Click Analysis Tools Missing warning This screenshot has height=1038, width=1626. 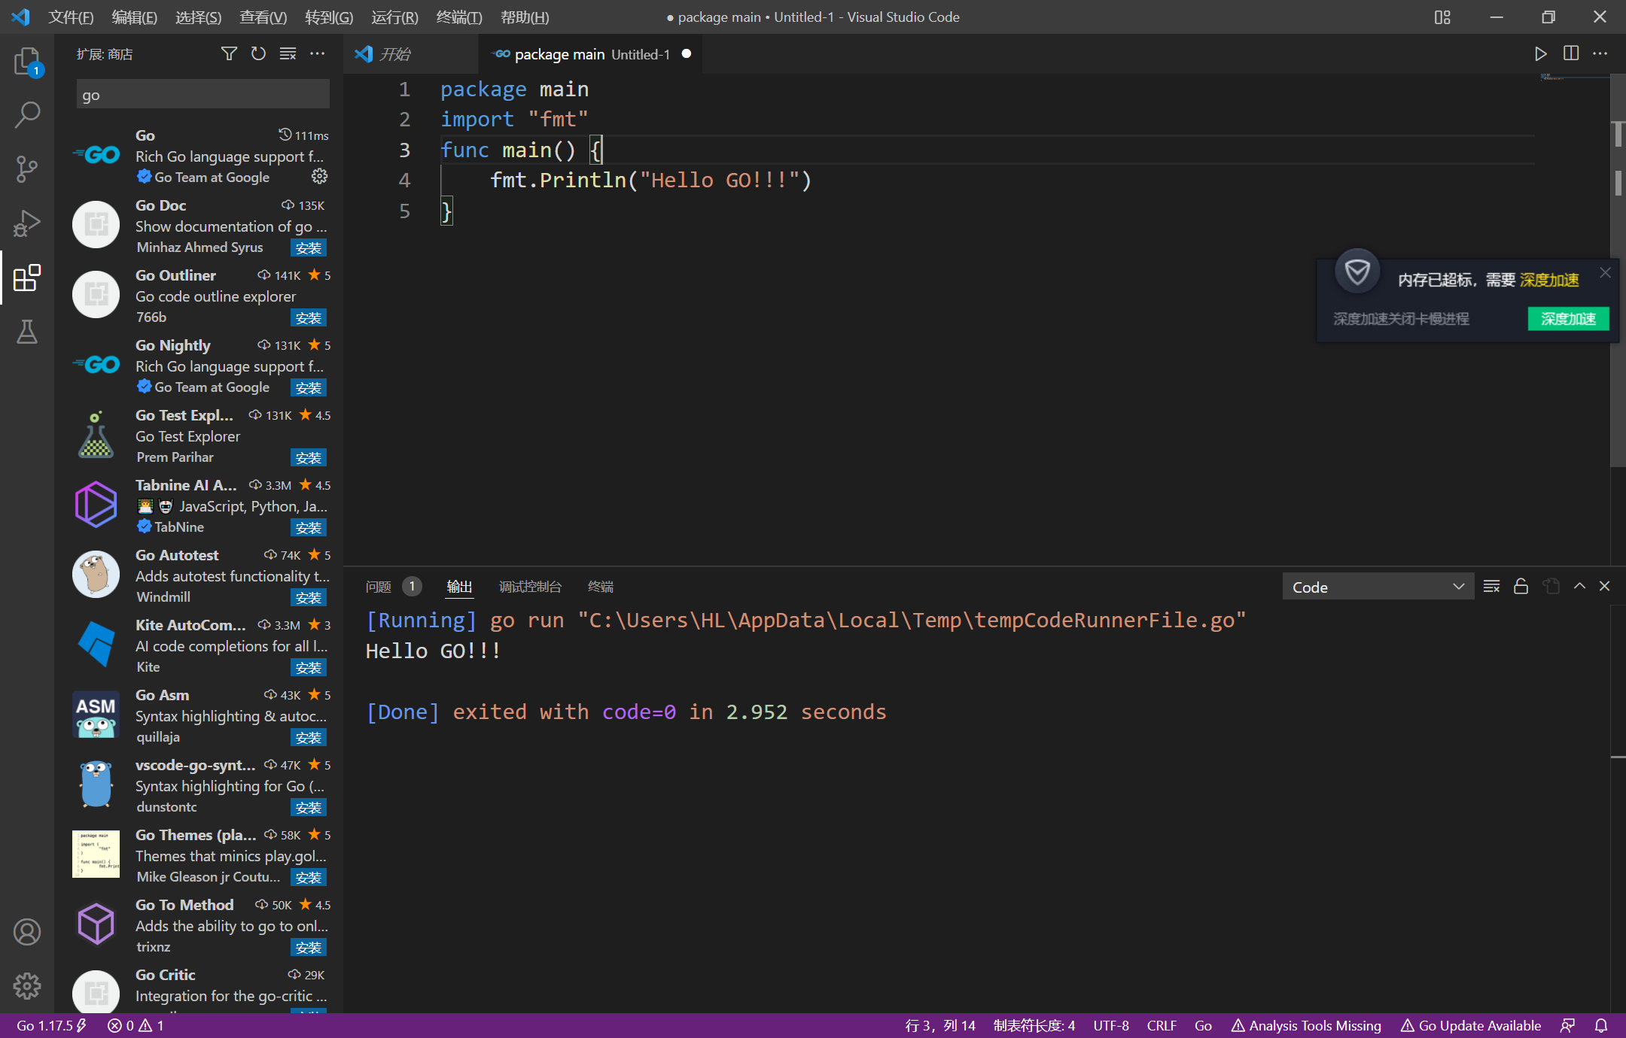coord(1306,1025)
